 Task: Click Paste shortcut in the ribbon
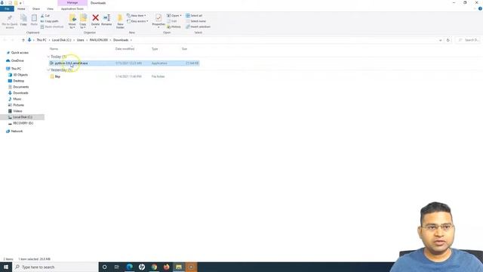pos(52,27)
